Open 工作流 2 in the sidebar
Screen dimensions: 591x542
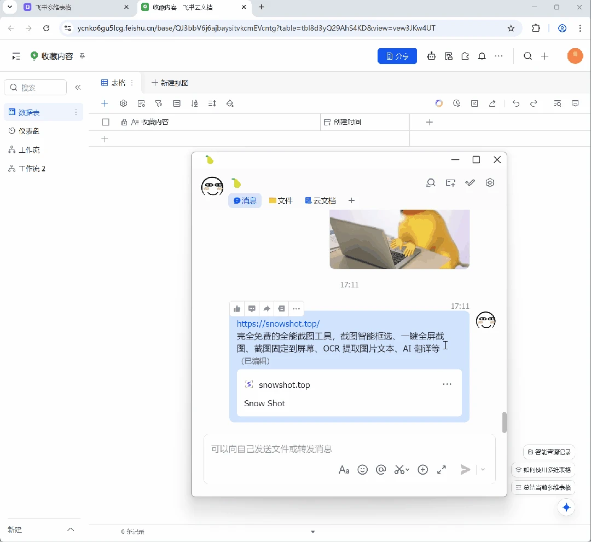tap(43, 169)
